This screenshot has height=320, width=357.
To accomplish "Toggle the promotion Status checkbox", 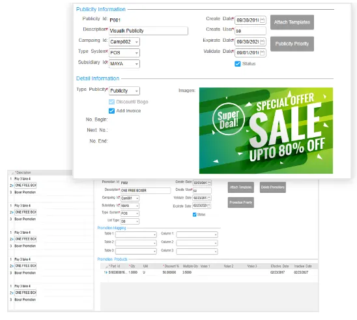I will coord(194,215).
